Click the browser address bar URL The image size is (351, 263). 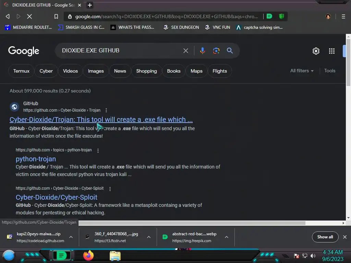click(166, 16)
